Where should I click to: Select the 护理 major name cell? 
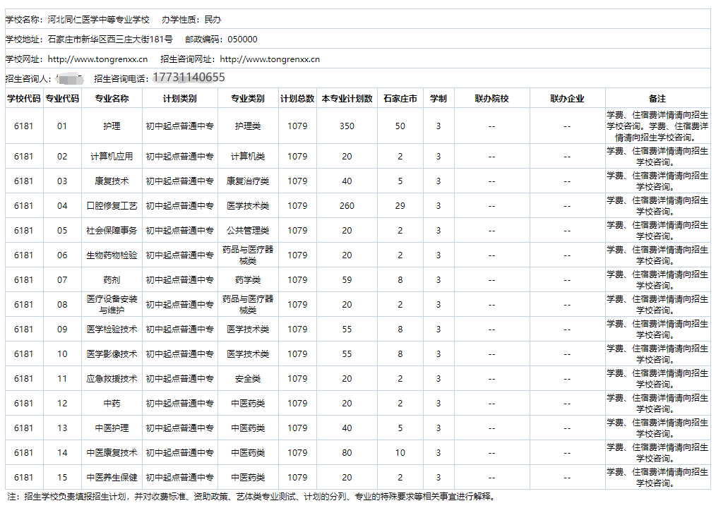click(112, 126)
